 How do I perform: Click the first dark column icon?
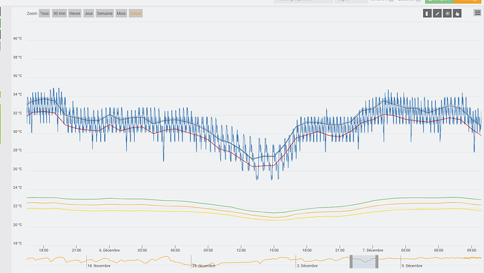(x=427, y=13)
